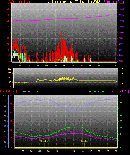Viewport: 130px width, 155px height.
Task: Select the Temperature (°C) legend label
Action: coord(98,91)
